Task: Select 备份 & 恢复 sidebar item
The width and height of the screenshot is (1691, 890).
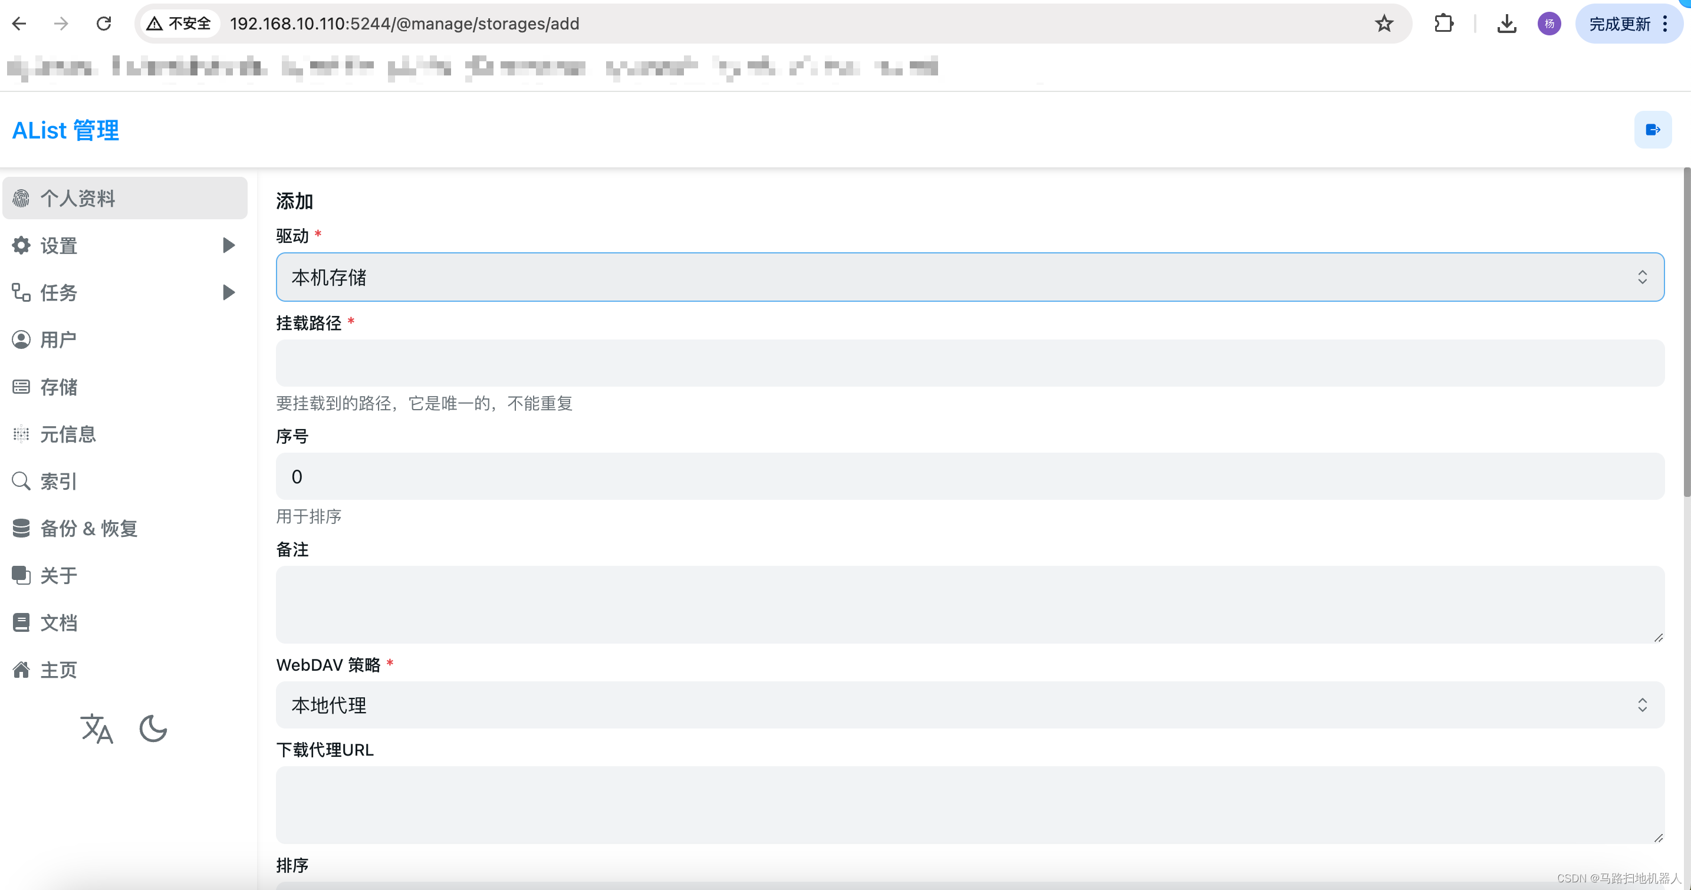Action: pyautogui.click(x=88, y=528)
